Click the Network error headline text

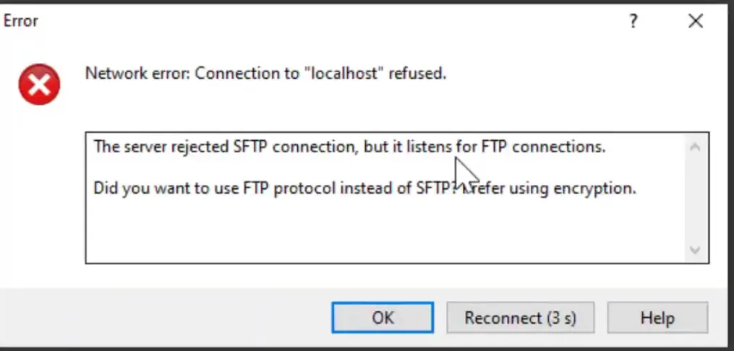pos(265,74)
